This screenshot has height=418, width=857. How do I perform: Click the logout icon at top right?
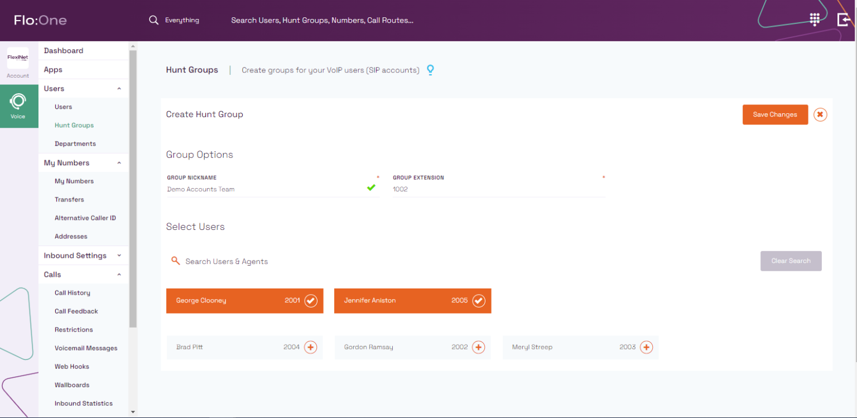click(x=843, y=19)
